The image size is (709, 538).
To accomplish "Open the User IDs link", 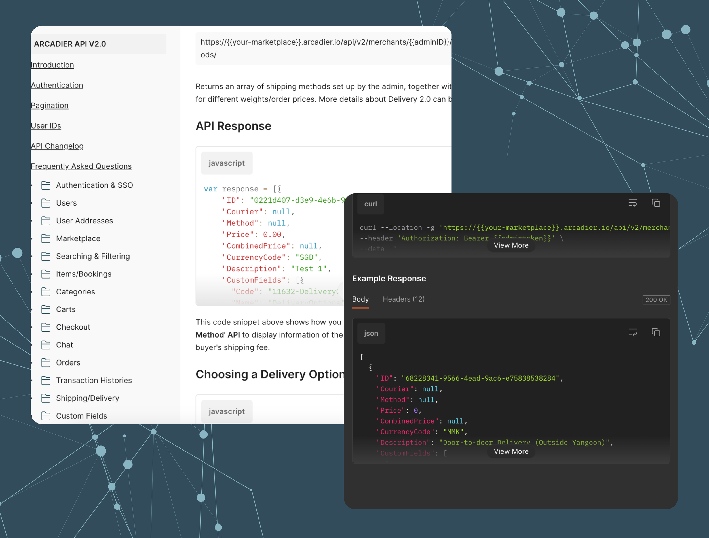I will [46, 126].
